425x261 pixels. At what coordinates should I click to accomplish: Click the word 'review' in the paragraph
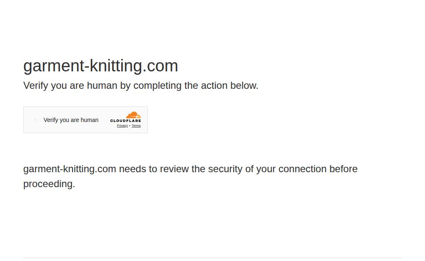[x=174, y=169]
